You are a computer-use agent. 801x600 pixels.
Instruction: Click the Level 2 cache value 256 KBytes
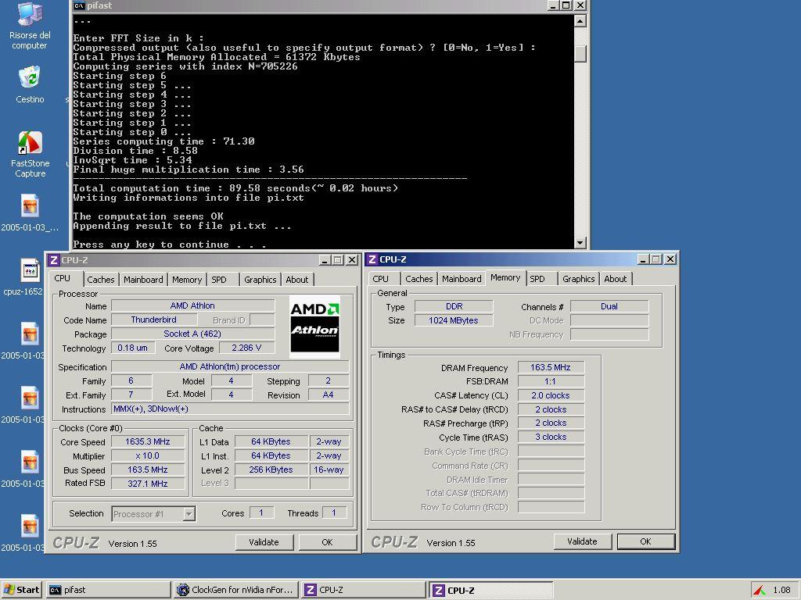(x=271, y=470)
